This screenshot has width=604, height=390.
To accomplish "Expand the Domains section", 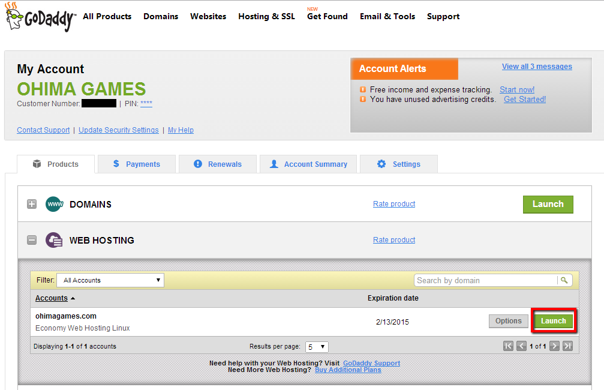I will click(32, 204).
